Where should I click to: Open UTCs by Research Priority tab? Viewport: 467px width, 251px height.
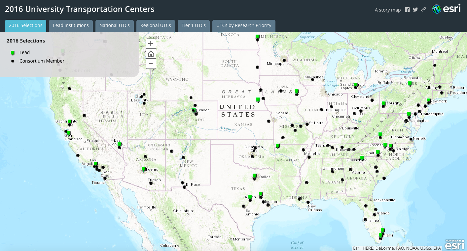click(x=244, y=25)
